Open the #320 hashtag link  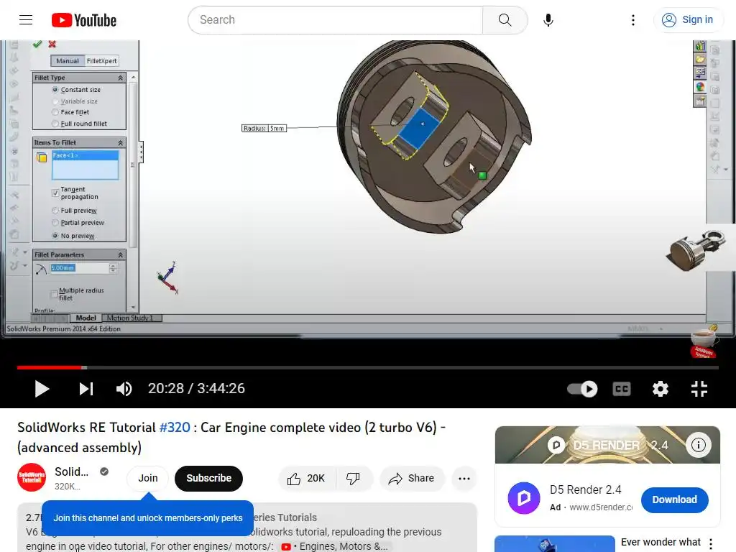pyautogui.click(x=175, y=428)
